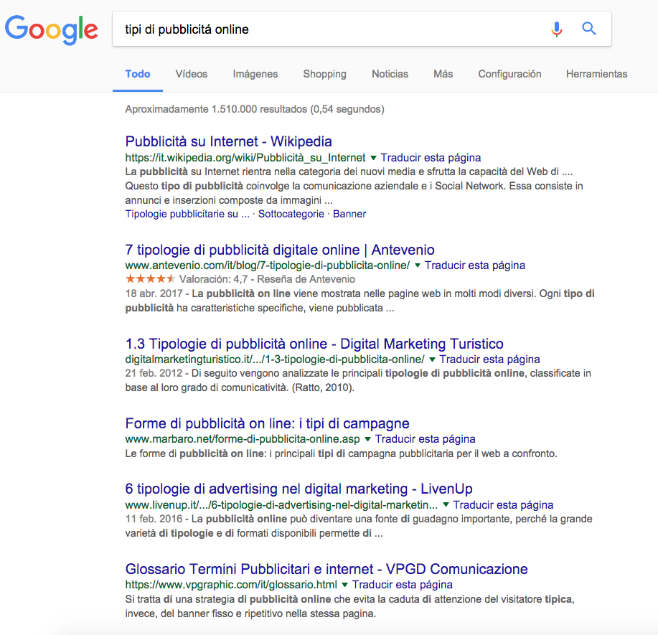
Task: Open 7 tipologie di pubblicità digitale result
Action: [280, 250]
